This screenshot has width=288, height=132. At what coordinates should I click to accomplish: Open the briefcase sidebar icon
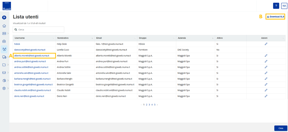4,41
